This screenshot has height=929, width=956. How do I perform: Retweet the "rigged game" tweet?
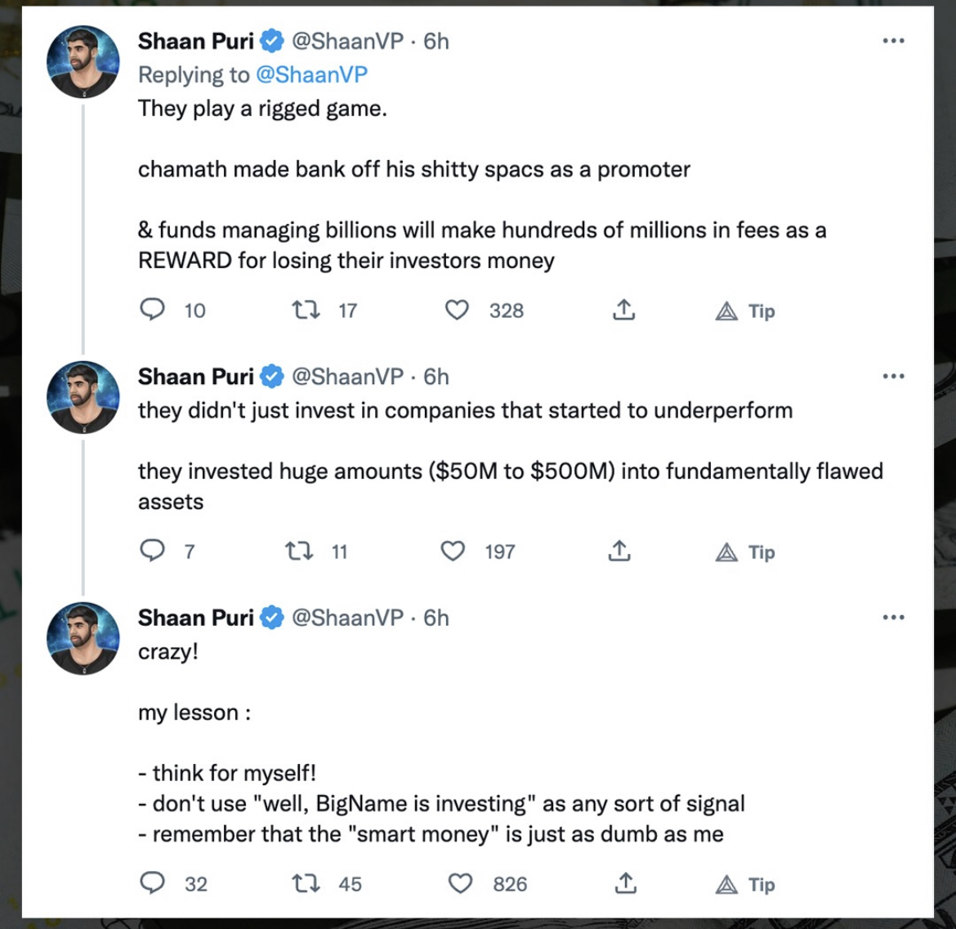pos(306,310)
